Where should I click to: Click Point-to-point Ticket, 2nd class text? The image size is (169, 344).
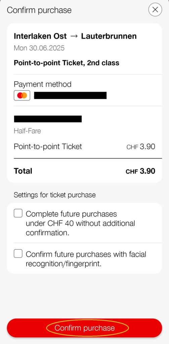pyautogui.click(x=67, y=63)
